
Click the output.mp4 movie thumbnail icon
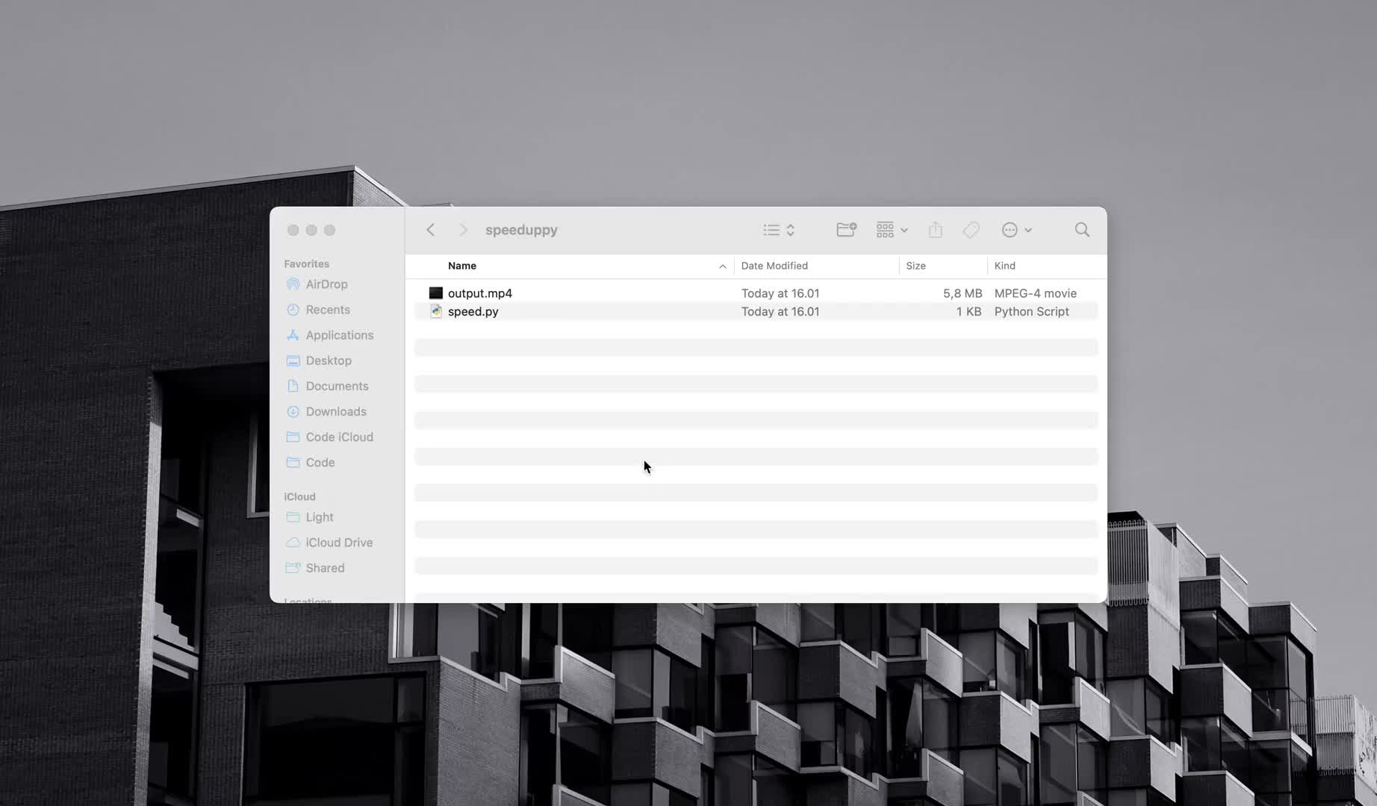point(436,293)
